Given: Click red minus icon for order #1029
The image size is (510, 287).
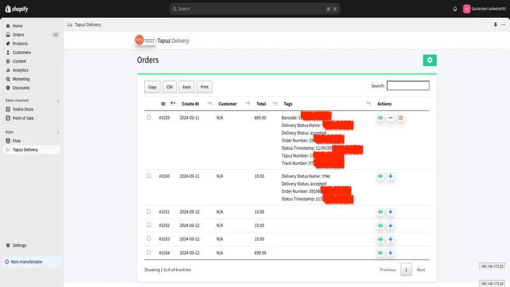Looking at the screenshot, I should (x=390, y=118).
